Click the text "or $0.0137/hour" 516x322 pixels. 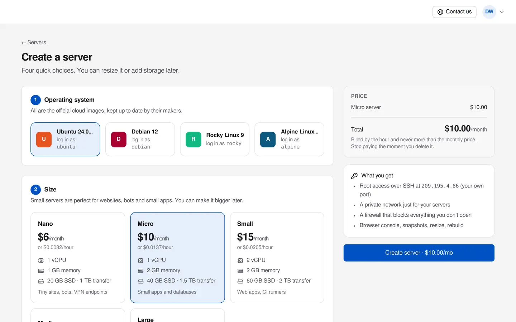(x=155, y=248)
